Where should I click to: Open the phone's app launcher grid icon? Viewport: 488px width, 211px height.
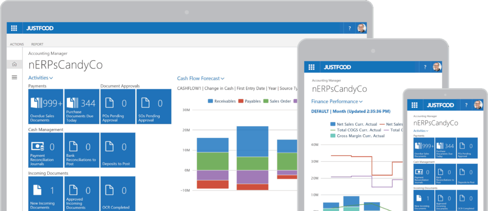414,105
